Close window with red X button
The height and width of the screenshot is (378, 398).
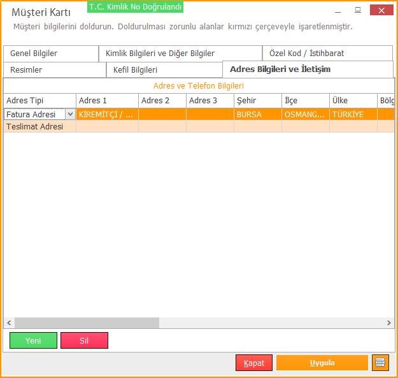coord(381,10)
